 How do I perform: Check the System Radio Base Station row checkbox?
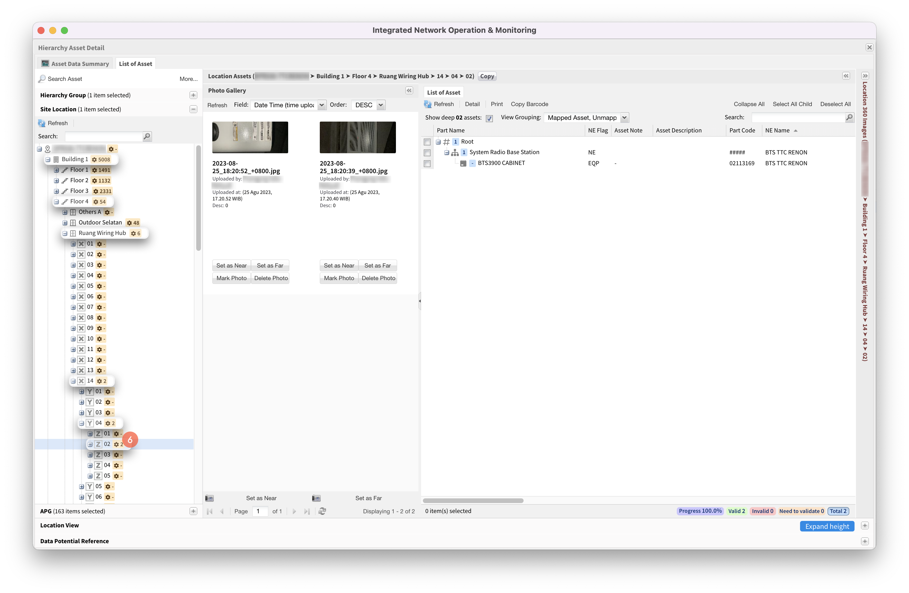(427, 153)
